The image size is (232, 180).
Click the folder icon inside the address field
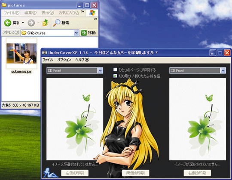(x=24, y=33)
